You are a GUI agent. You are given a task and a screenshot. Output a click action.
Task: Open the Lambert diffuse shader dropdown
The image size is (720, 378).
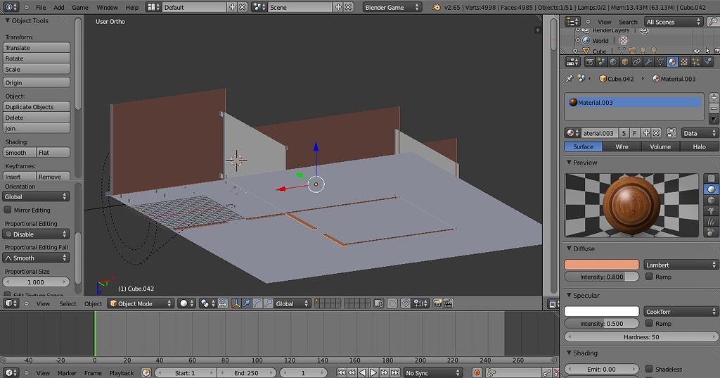tap(681, 265)
